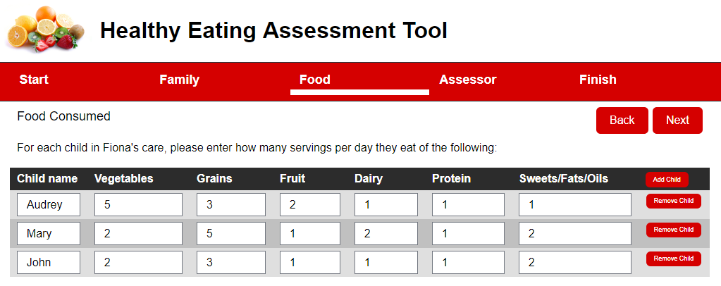Viewport: 721px width, 286px height.
Task: Edit John's Sweets/Fats/Oils servings field
Action: pos(574,263)
